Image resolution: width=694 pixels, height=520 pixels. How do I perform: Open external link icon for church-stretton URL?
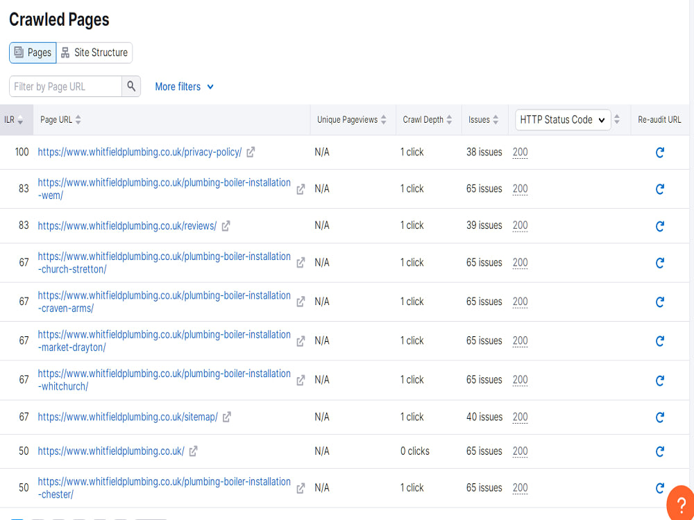click(301, 263)
